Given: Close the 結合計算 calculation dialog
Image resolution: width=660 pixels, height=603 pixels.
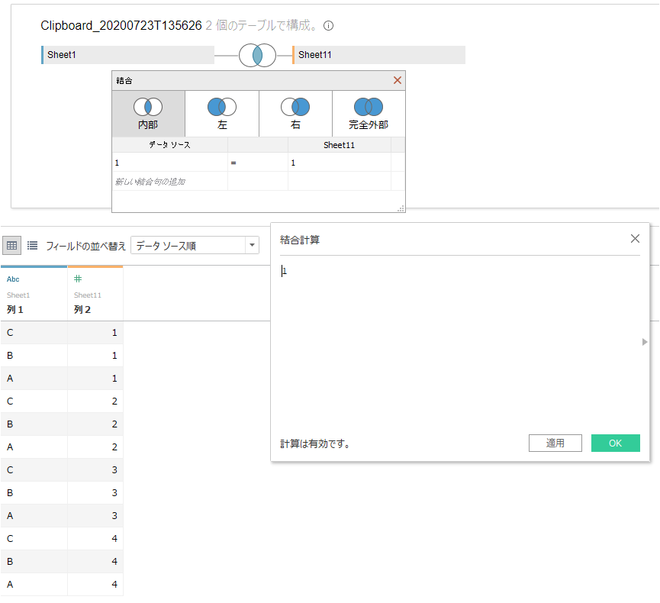Looking at the screenshot, I should click(635, 239).
